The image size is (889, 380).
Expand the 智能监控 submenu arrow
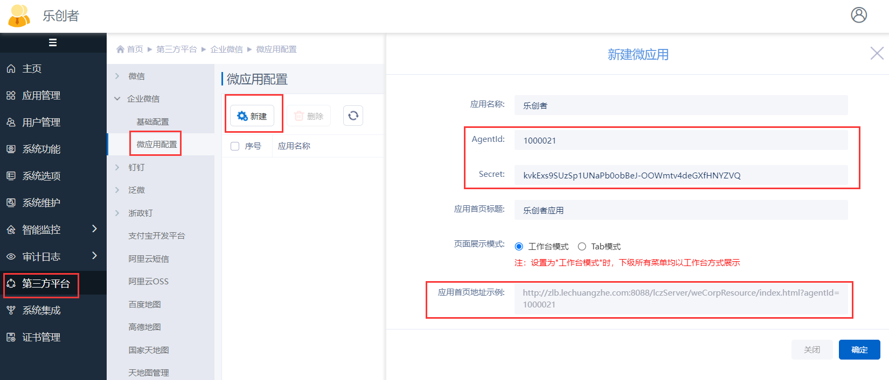coord(95,229)
